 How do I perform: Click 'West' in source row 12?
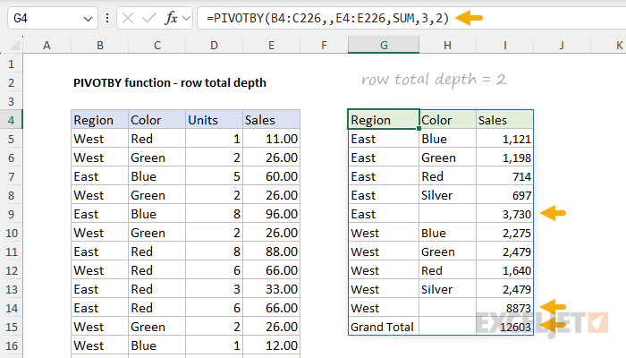point(89,270)
